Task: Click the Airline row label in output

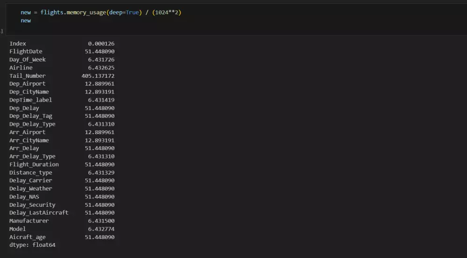Action: click(21, 68)
